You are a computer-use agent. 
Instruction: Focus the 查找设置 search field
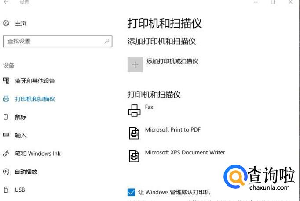[53, 41]
